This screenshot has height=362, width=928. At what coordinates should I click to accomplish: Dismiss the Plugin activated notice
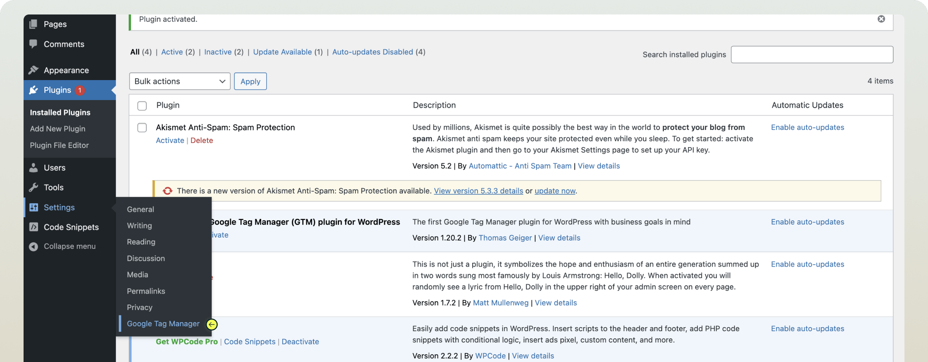point(881,19)
